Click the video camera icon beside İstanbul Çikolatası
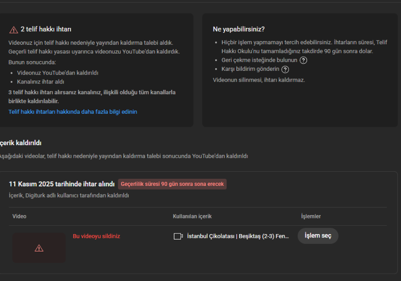This screenshot has height=281, width=401. click(178, 236)
